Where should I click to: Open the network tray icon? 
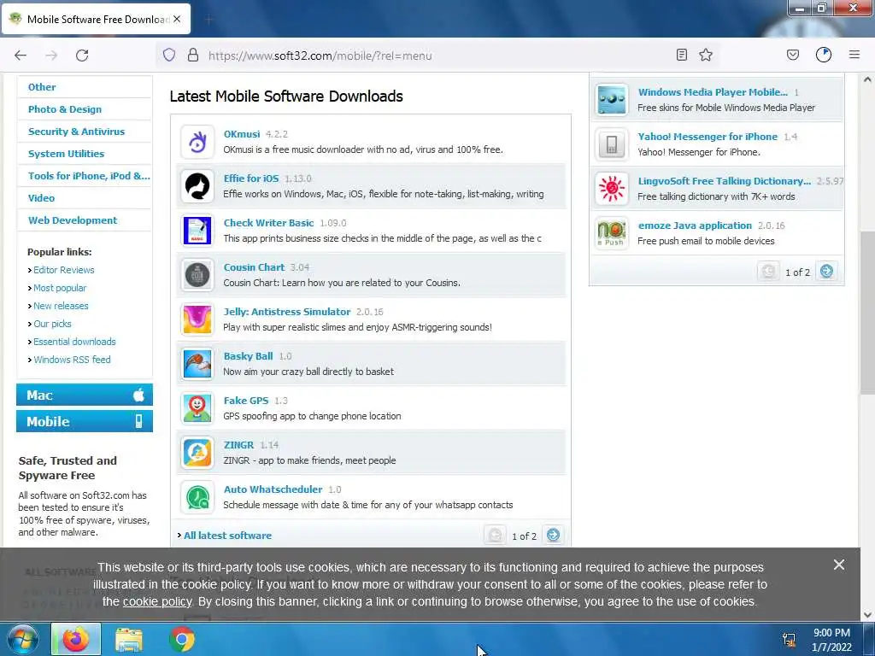789,640
